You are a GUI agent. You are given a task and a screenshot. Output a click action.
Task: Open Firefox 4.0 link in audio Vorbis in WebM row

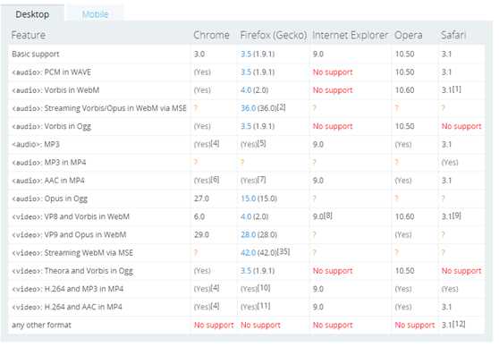pyautogui.click(x=246, y=90)
